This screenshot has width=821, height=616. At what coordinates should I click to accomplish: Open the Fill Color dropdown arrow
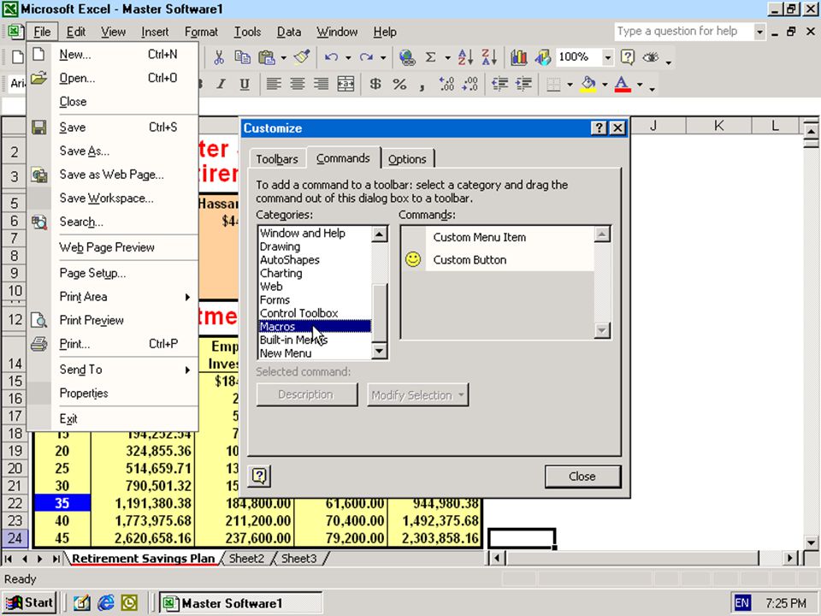(x=605, y=85)
